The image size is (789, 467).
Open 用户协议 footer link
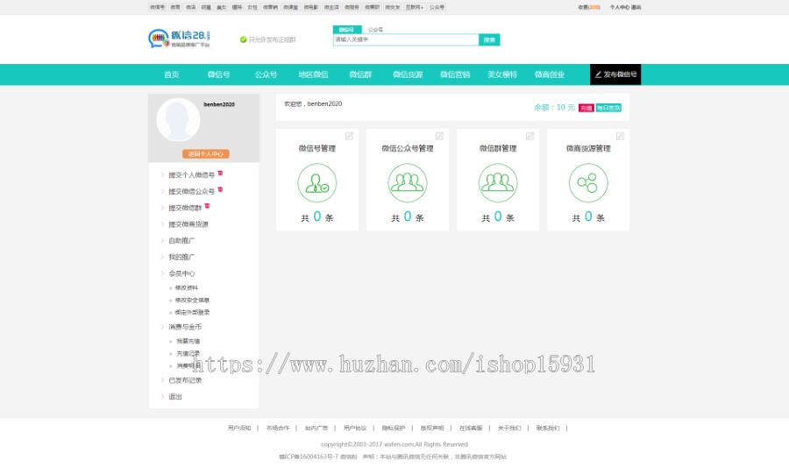tap(355, 428)
